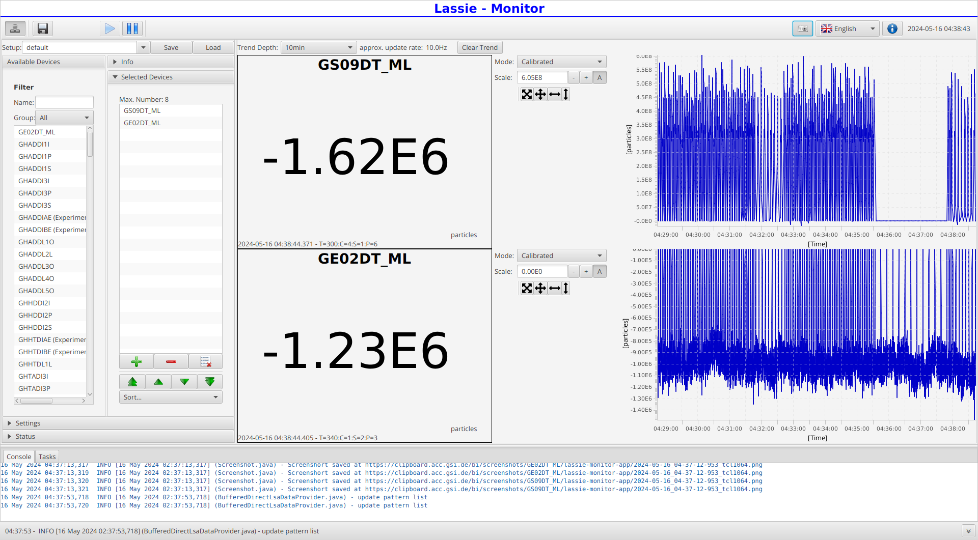The image size is (978, 540).
Task: Clear the selected device list icon
Action: click(x=205, y=361)
